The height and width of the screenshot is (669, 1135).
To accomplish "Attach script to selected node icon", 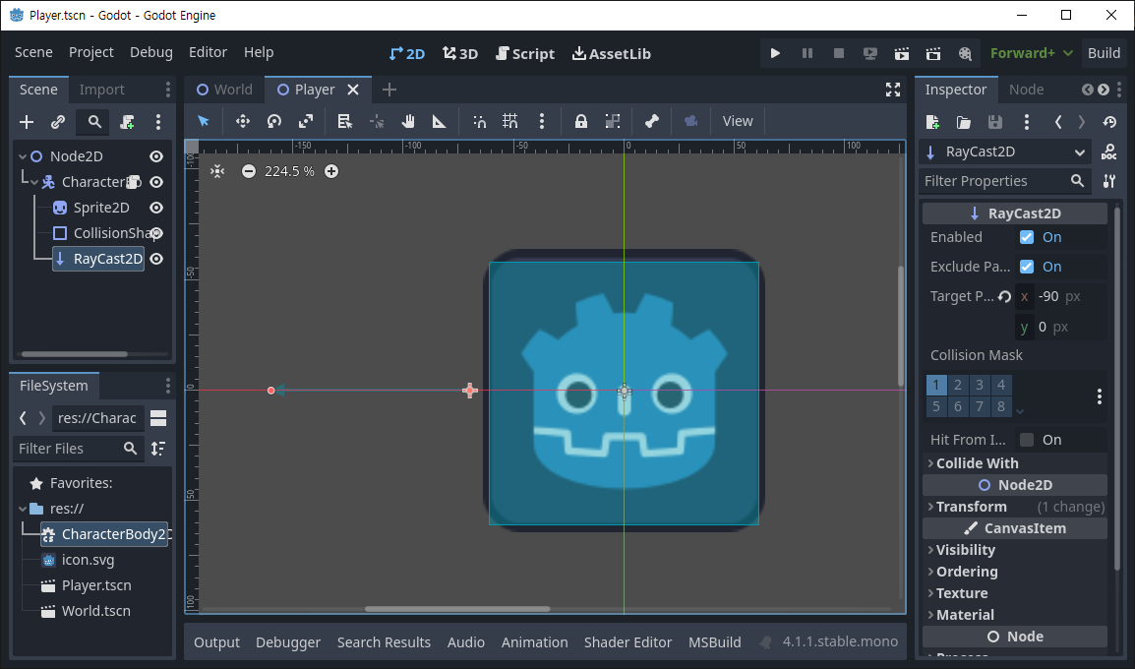I will point(128,122).
